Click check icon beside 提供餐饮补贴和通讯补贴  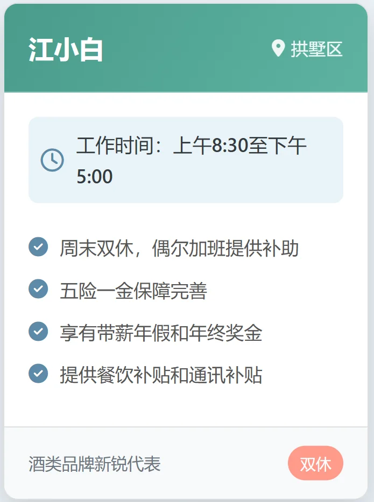(38, 373)
